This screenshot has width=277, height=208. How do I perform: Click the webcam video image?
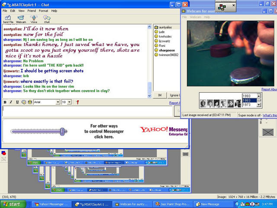[x=231, y=53]
